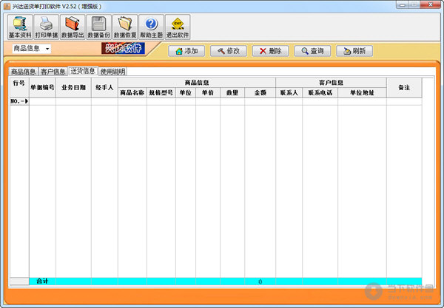The image size is (444, 308).
Task: Click the 添加 add button
Action: 186,51
